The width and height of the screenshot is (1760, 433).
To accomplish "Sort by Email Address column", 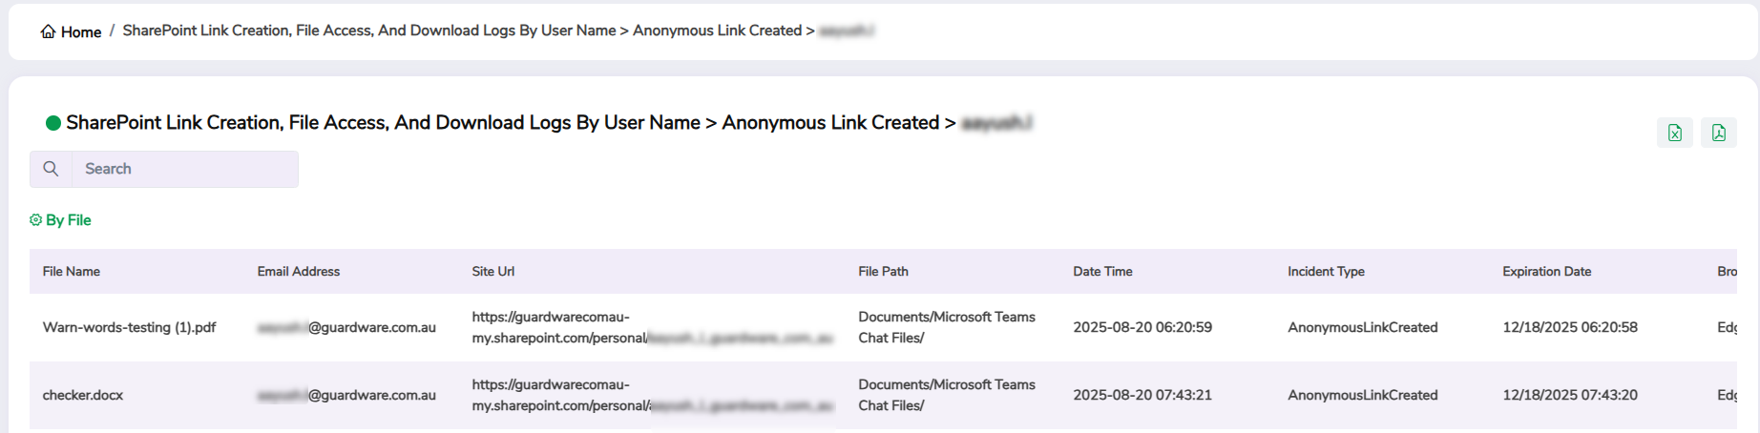I will pyautogui.click(x=298, y=272).
